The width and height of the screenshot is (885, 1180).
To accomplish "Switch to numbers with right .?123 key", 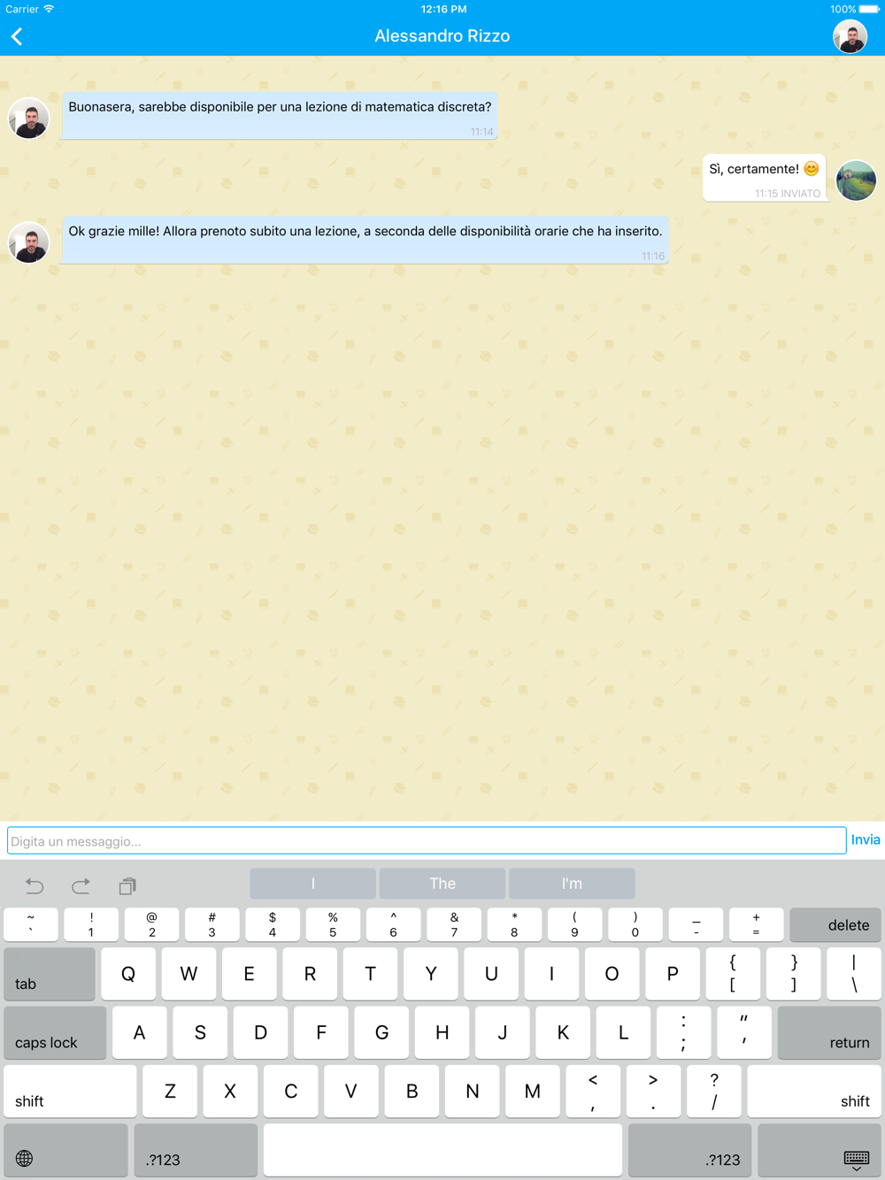I will 689,1150.
